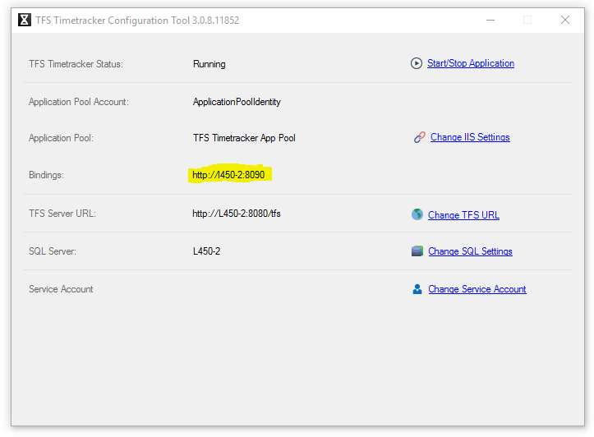Click the user icon beside Change Service Account
Viewport: 594px width, 437px height.
pos(417,289)
